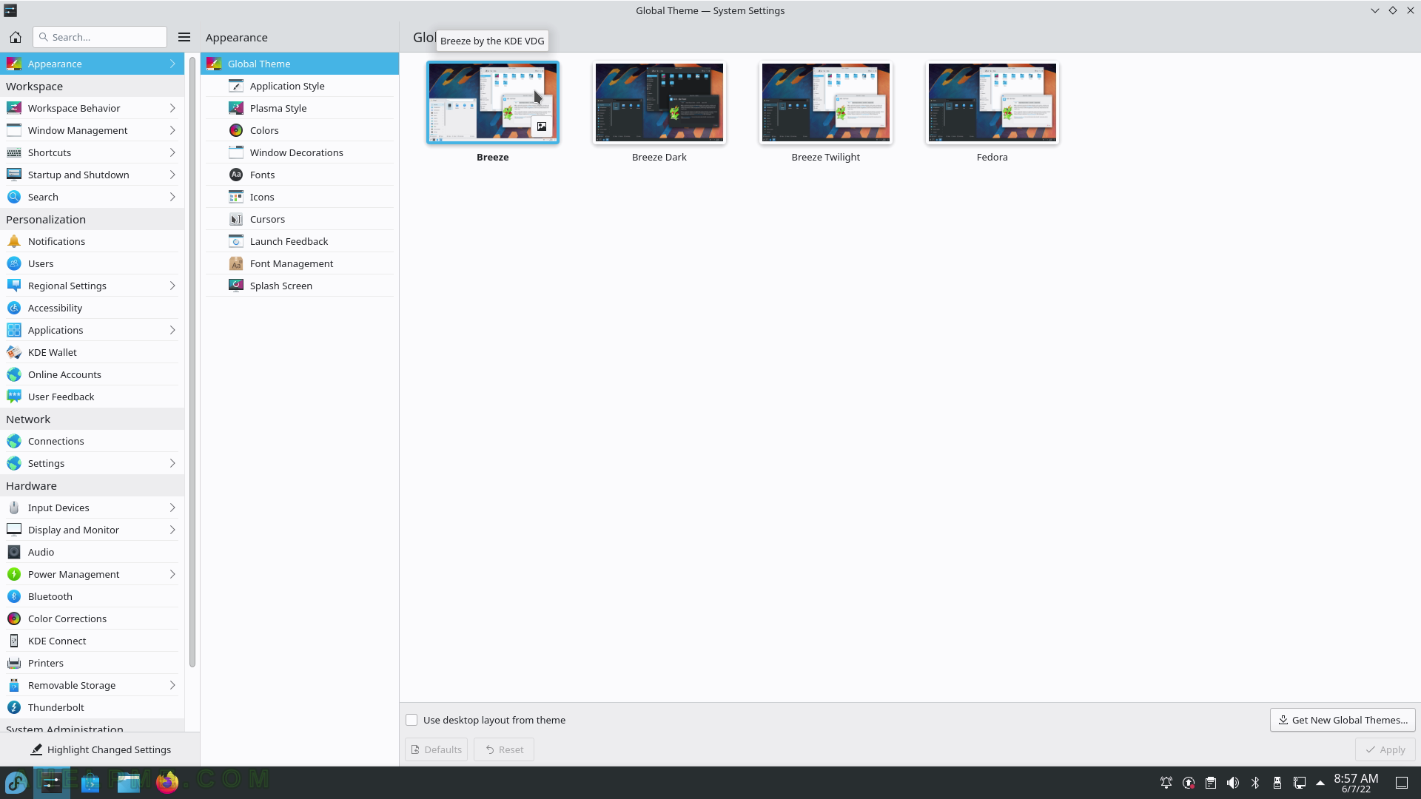
Task: Expand the Removable Storage category
Action: point(172,685)
